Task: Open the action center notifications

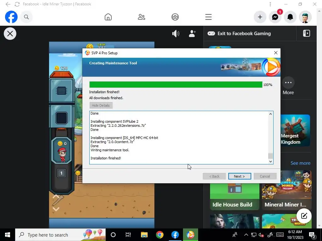Action: pos(312,235)
